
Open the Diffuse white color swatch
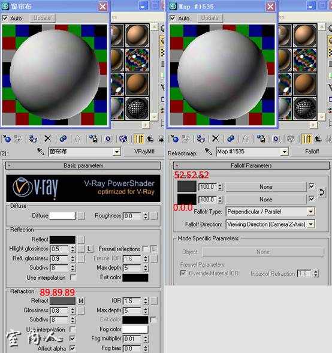point(62,216)
